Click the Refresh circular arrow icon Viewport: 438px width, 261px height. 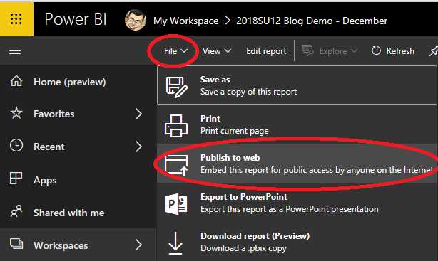[x=376, y=51]
